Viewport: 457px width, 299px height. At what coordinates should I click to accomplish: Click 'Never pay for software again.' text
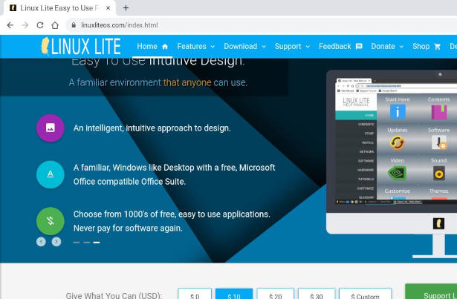[128, 228]
